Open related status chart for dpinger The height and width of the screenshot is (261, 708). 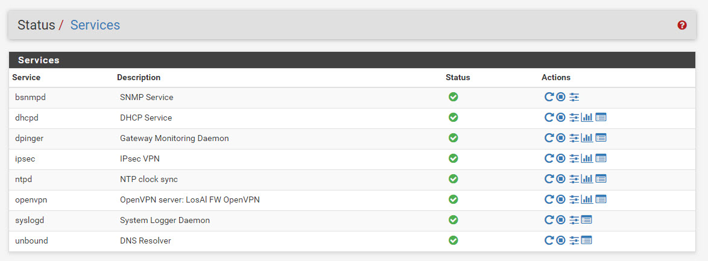tap(587, 137)
